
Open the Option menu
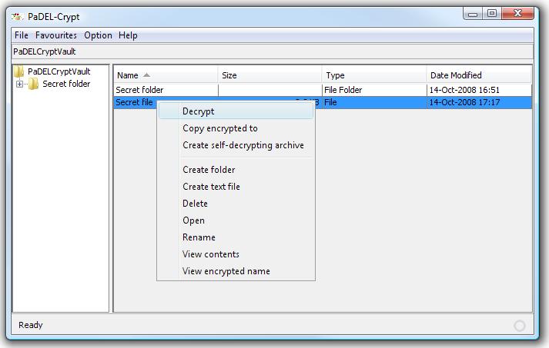(x=98, y=35)
